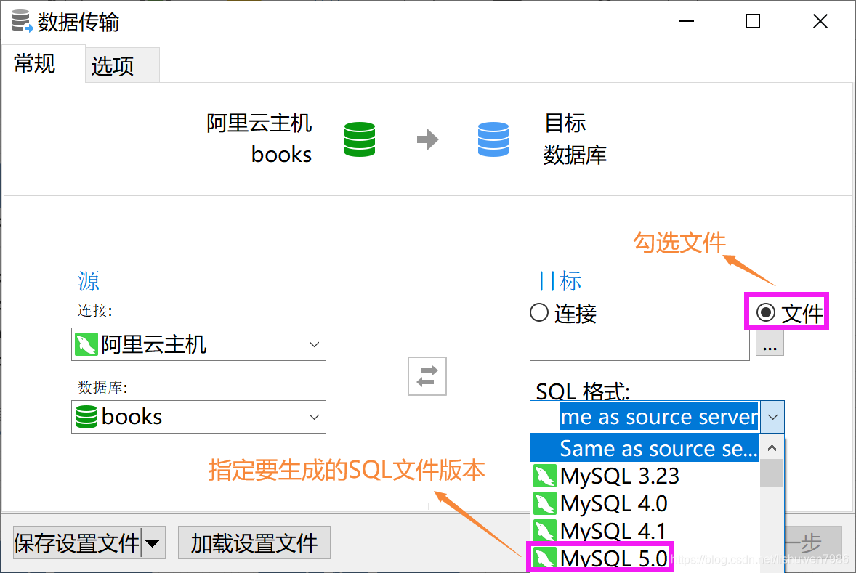Image resolution: width=856 pixels, height=573 pixels.
Task: Minimize the 数据传输 window
Action: [x=686, y=21]
